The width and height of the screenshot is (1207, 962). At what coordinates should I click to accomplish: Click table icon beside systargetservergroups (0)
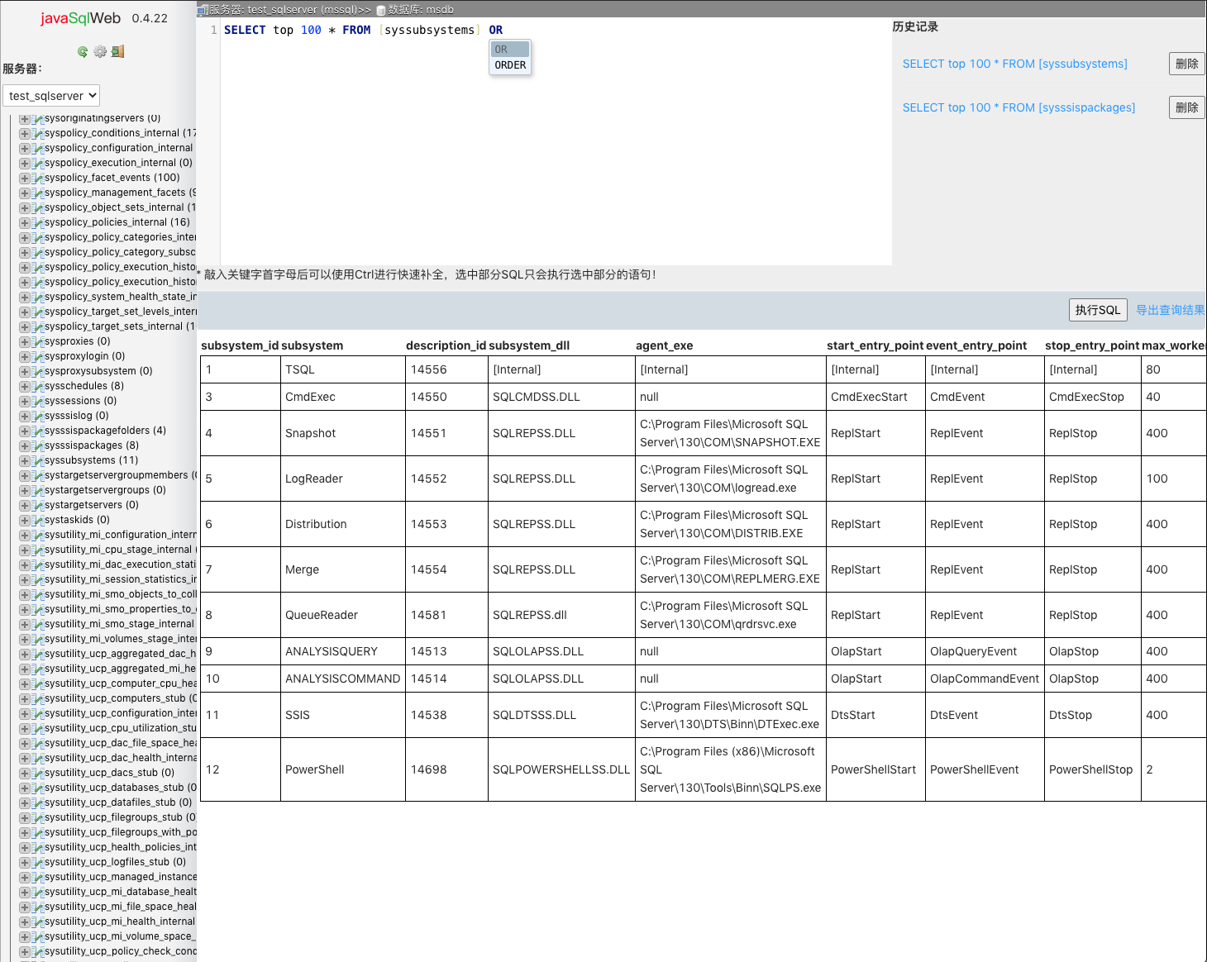[x=38, y=491]
